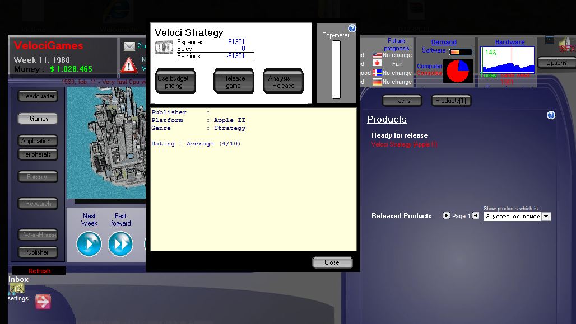
Task: Click the Released Products label
Action: pos(402,216)
